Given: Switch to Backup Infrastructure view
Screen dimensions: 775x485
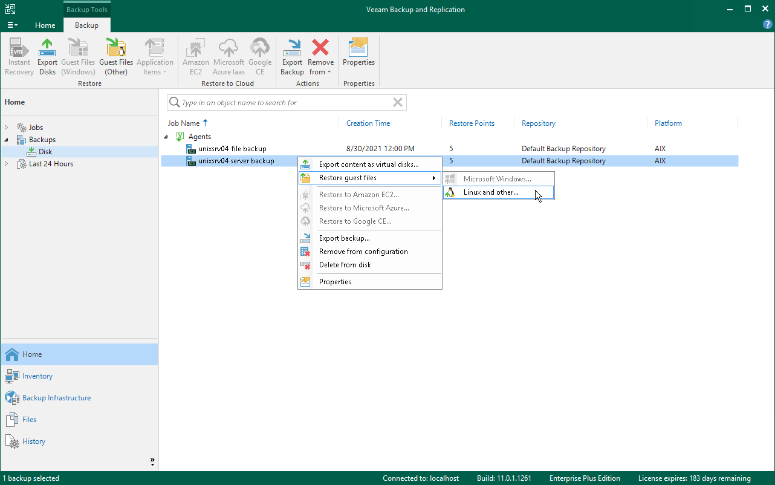Looking at the screenshot, I should click(x=56, y=398).
